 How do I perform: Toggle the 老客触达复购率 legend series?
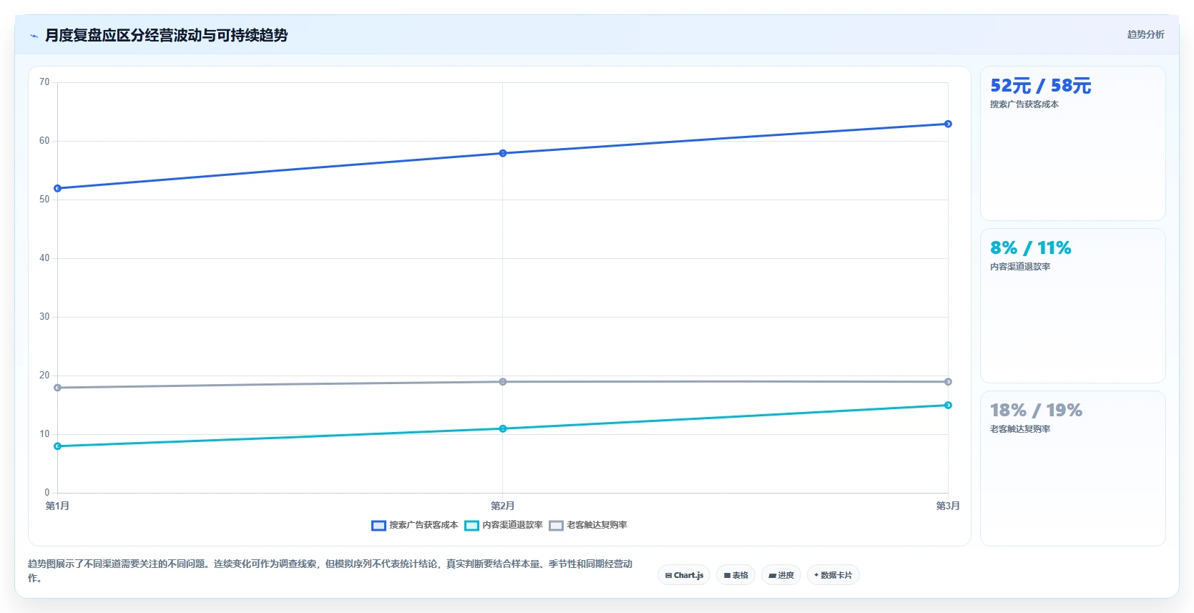(588, 525)
